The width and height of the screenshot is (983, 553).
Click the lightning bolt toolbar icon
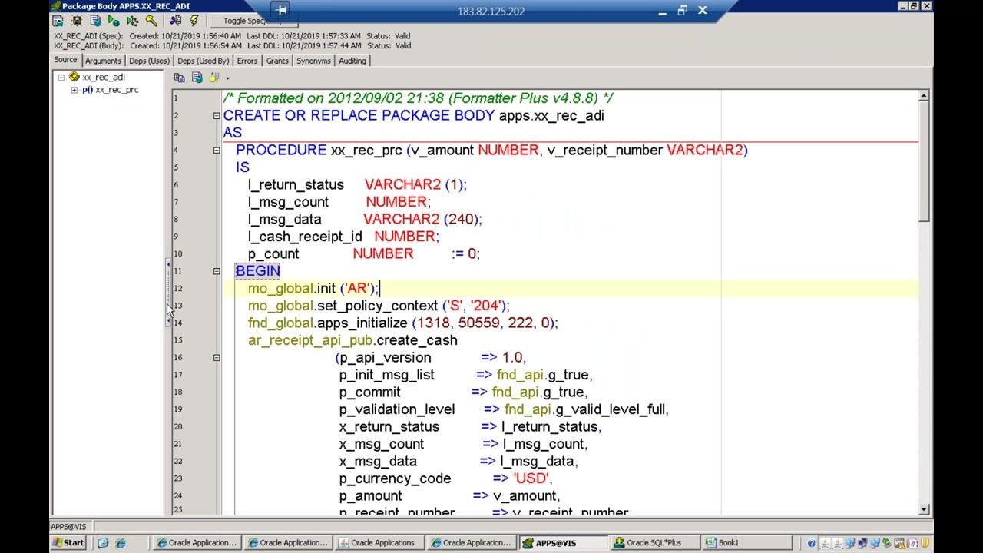(x=194, y=21)
